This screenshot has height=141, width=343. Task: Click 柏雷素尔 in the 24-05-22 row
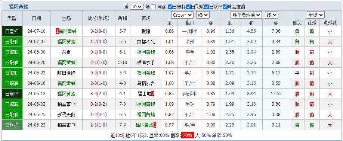pos(67,125)
